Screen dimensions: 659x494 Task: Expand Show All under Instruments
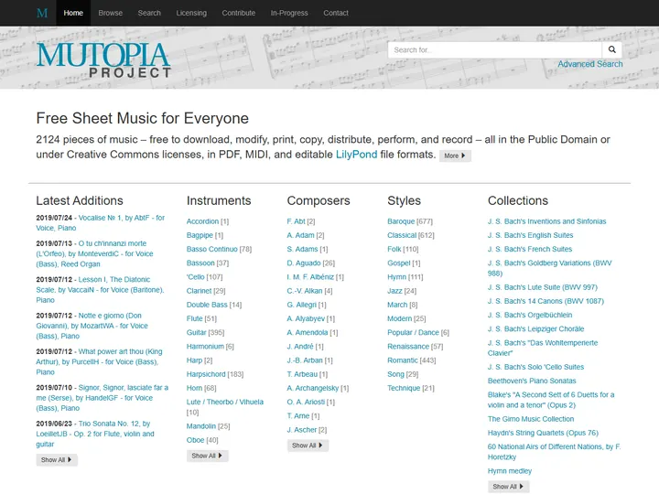pos(207,456)
